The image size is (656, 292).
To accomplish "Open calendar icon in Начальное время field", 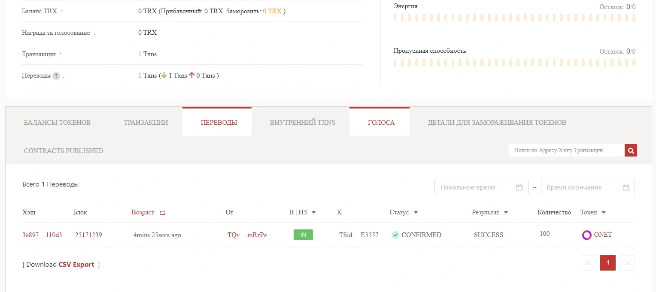I will [x=519, y=187].
